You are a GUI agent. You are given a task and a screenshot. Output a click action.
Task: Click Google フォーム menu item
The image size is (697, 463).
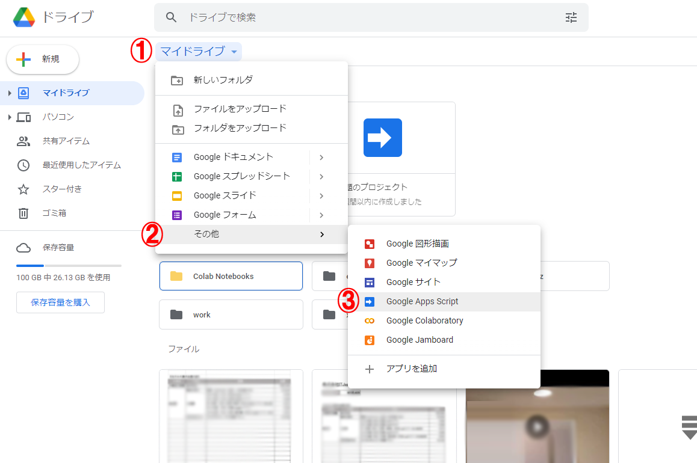(232, 215)
